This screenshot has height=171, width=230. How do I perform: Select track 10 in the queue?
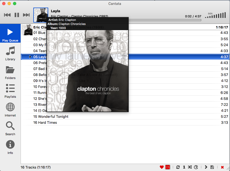[125, 87]
